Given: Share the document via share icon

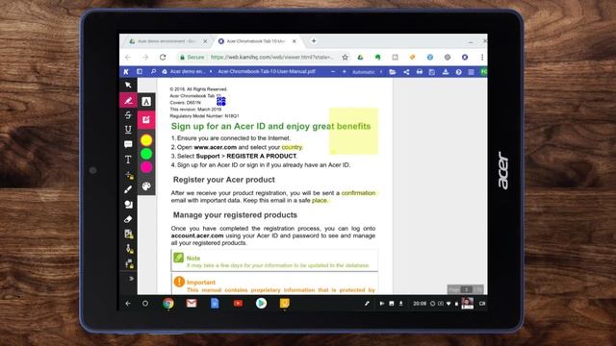Looking at the screenshot, I should coord(406,72).
